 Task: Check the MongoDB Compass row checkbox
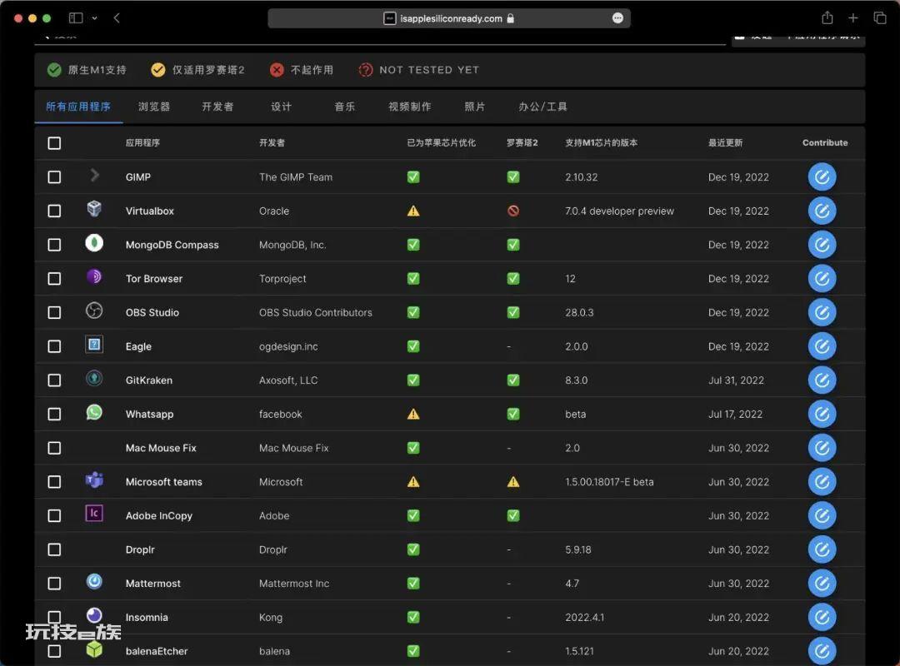click(54, 245)
